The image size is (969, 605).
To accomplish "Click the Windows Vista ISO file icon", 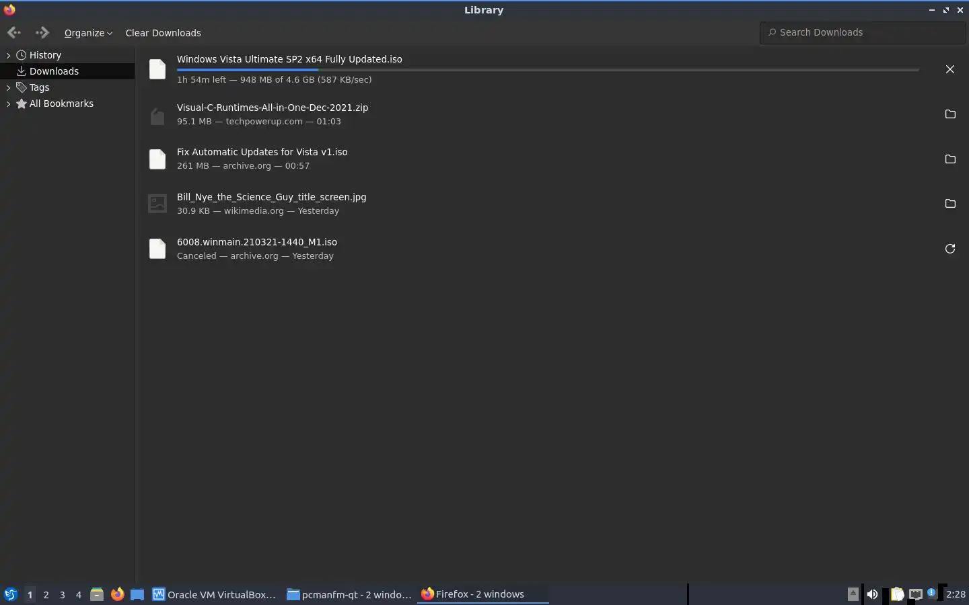I will tap(157, 69).
